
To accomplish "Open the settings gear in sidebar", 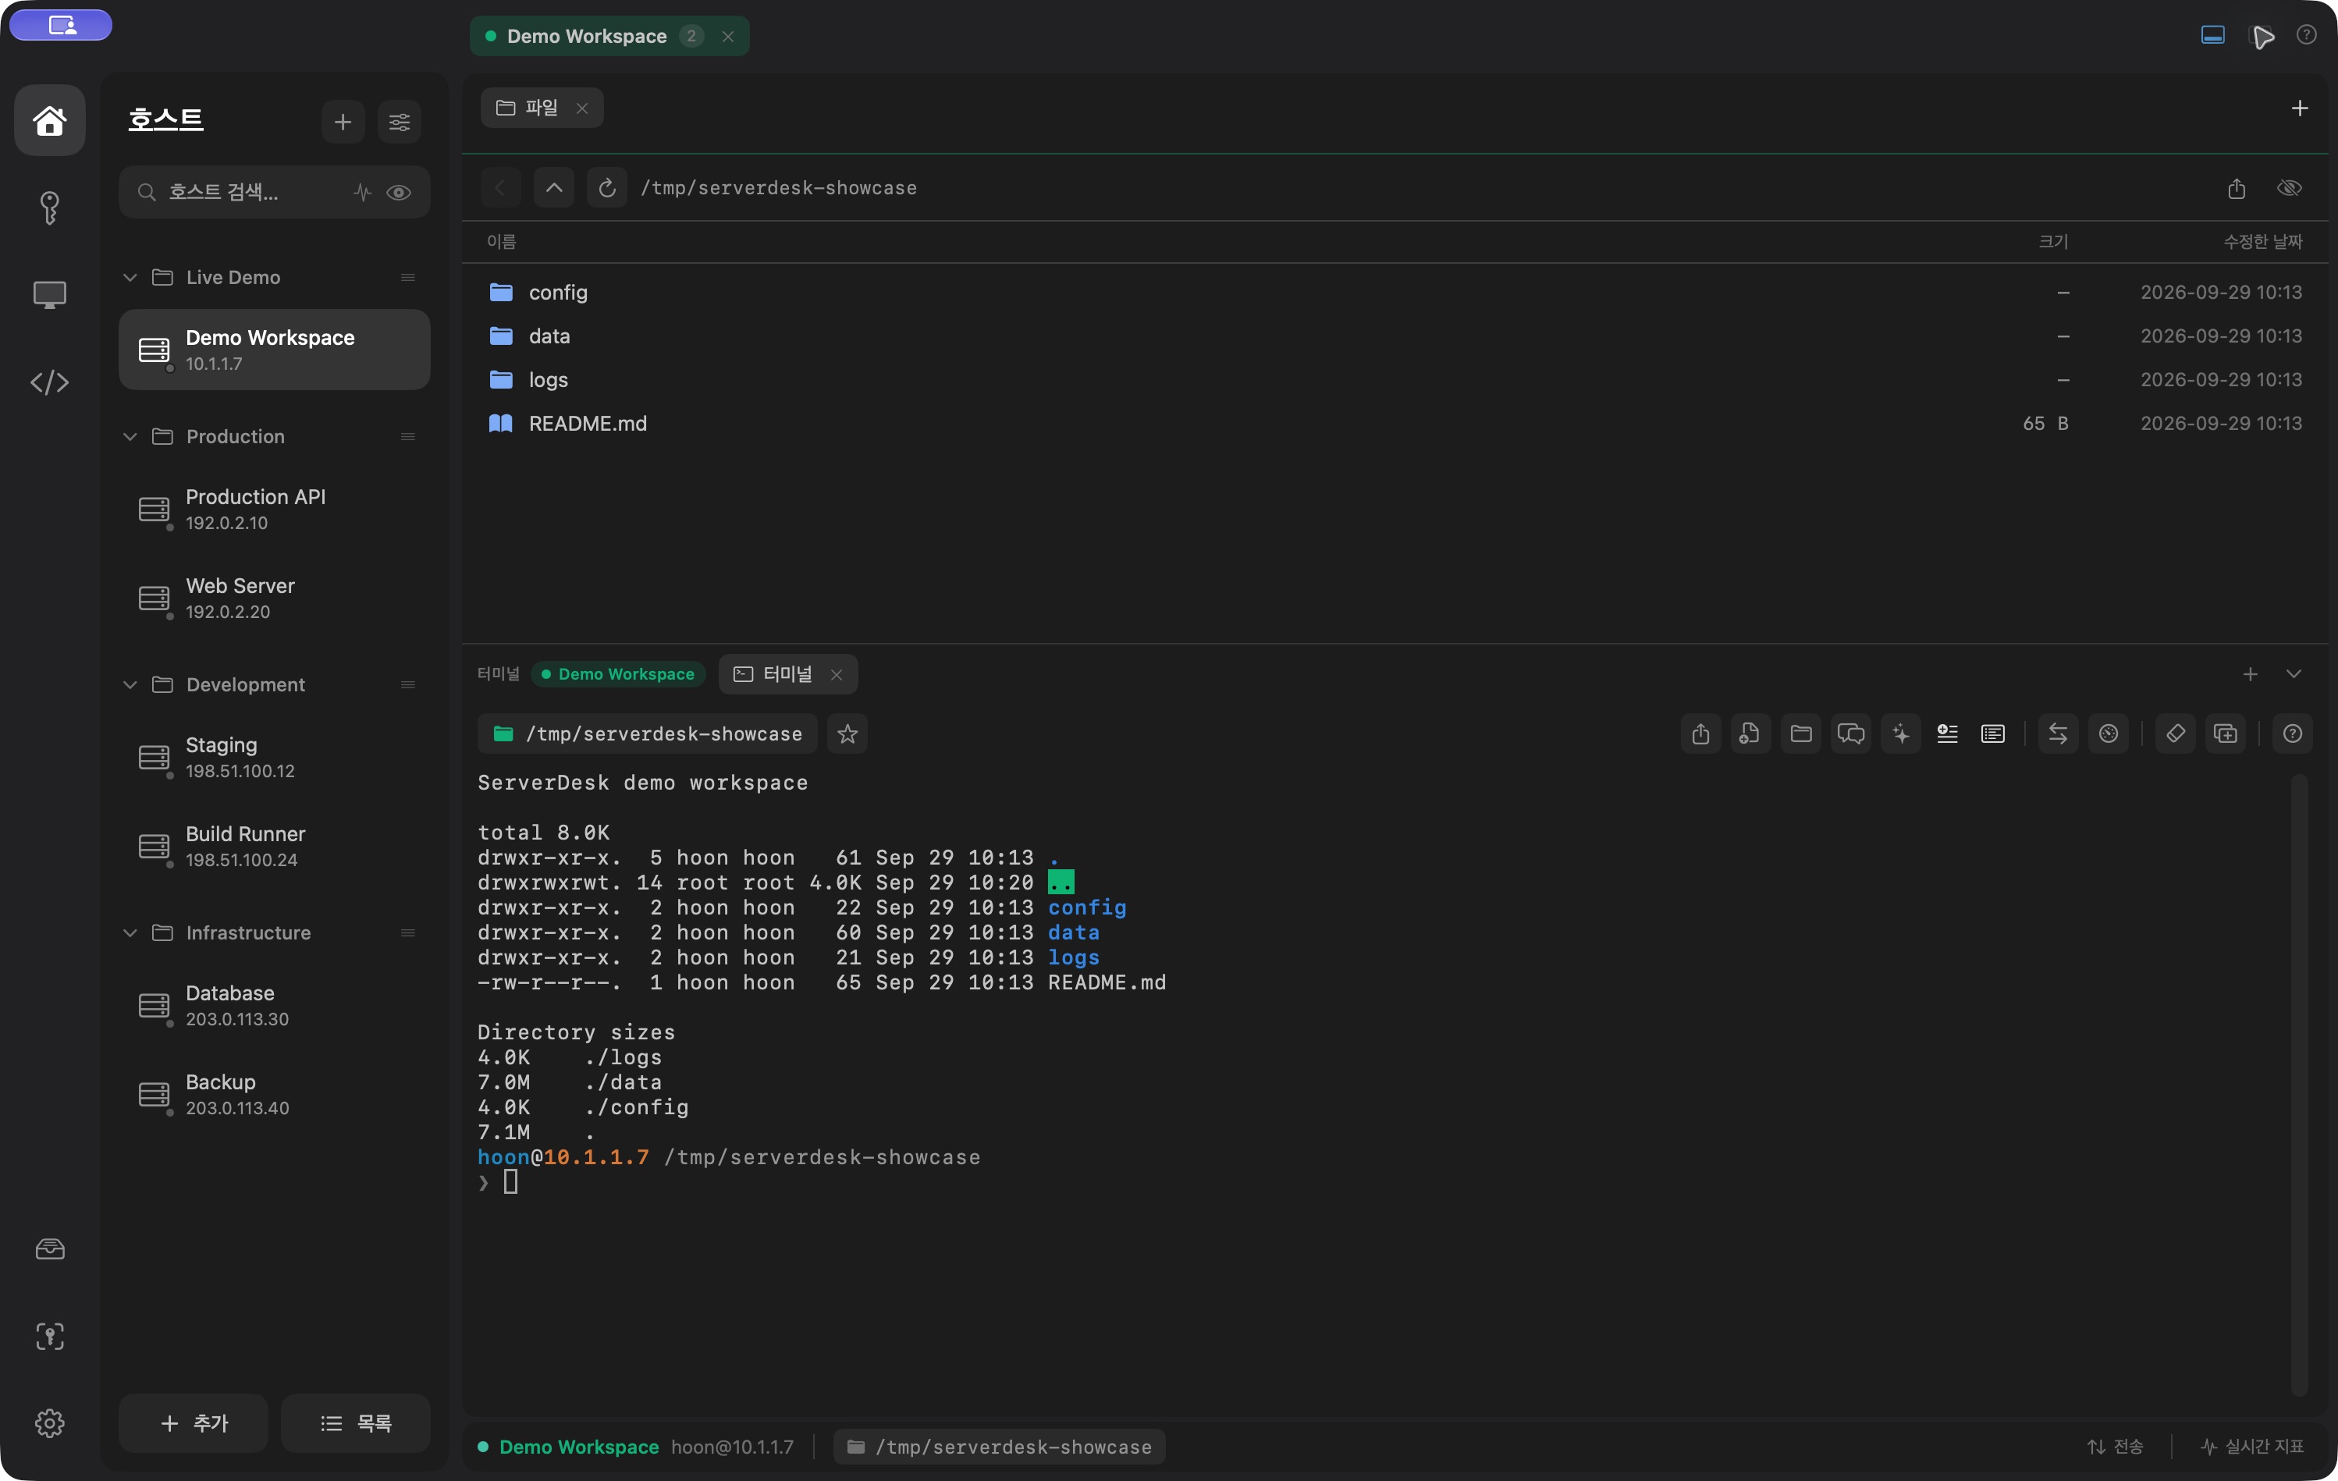I will 49,1424.
